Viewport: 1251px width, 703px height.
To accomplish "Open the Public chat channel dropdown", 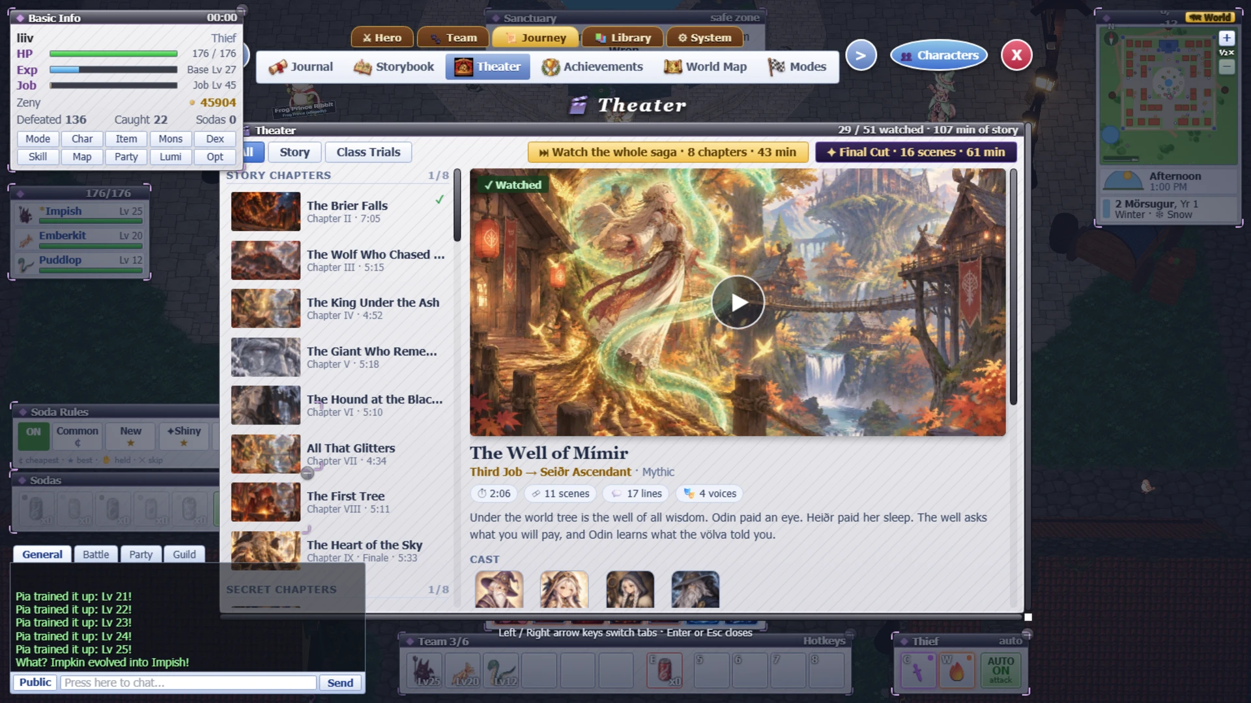I will (35, 682).
